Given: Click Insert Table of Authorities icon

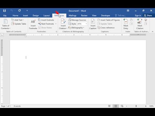Looking at the screenshot, I should pos(146,20).
